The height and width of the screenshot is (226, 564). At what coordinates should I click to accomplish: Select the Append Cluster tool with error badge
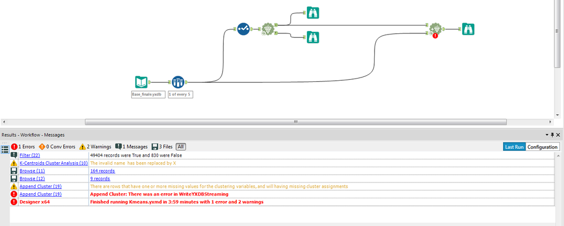436,29
